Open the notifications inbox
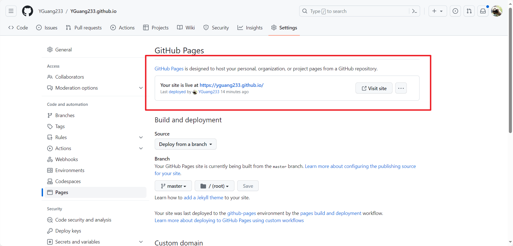 coord(483,11)
